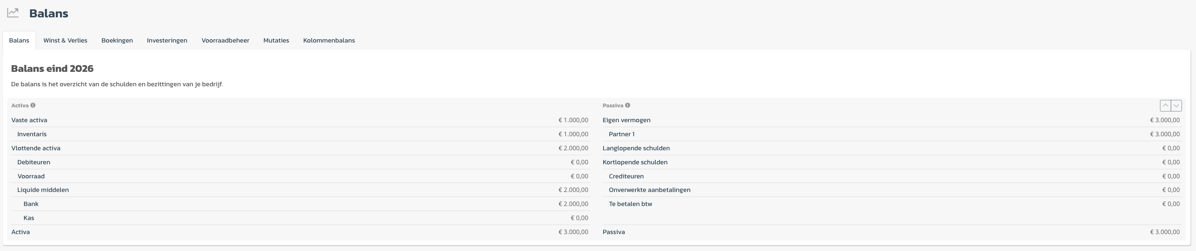The width and height of the screenshot is (1196, 251).
Task: Click the Balans chart icon in header
Action: tap(13, 13)
